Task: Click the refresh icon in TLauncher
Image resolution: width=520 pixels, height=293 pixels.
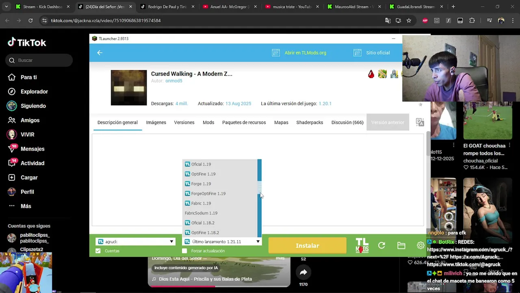Action: point(381,245)
